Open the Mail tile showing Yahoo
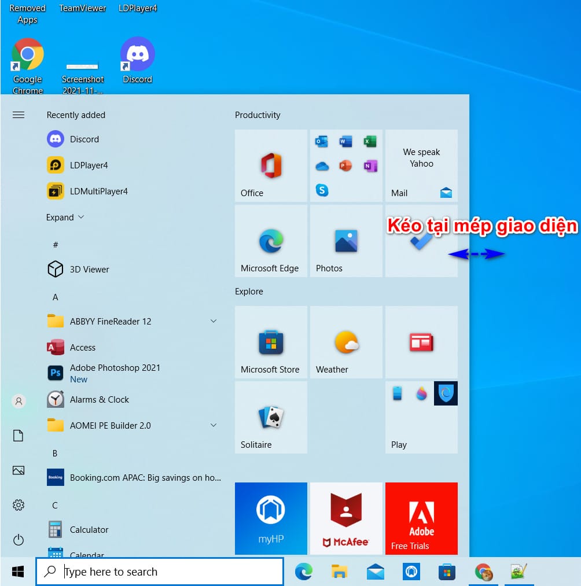 pos(421,165)
